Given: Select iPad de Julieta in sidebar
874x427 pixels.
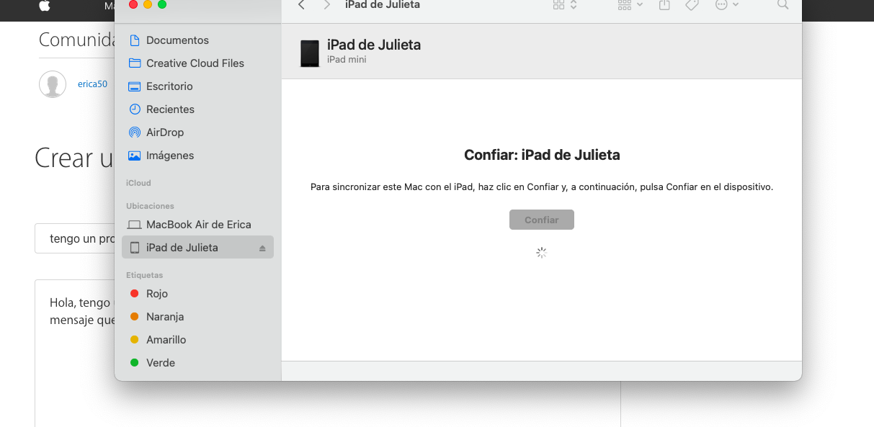Looking at the screenshot, I should [197, 248].
